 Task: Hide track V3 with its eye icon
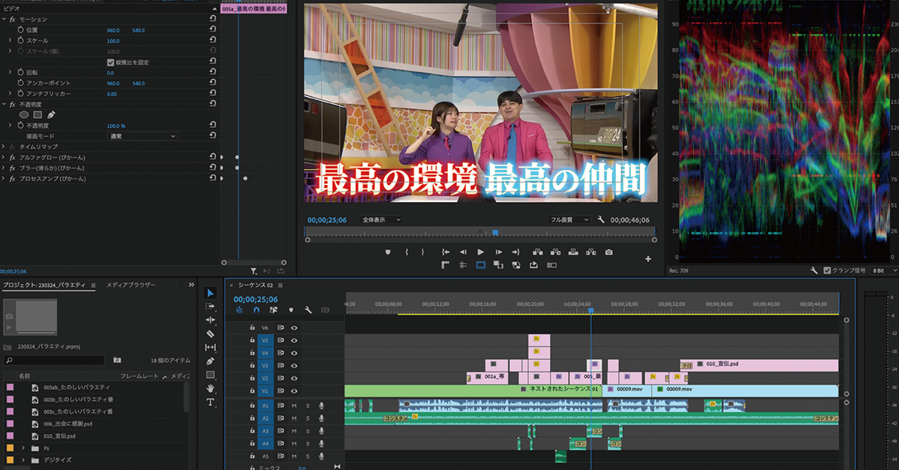tap(294, 365)
